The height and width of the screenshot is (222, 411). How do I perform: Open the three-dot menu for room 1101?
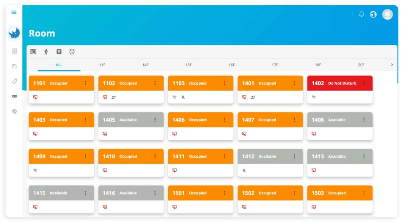(x=85, y=83)
